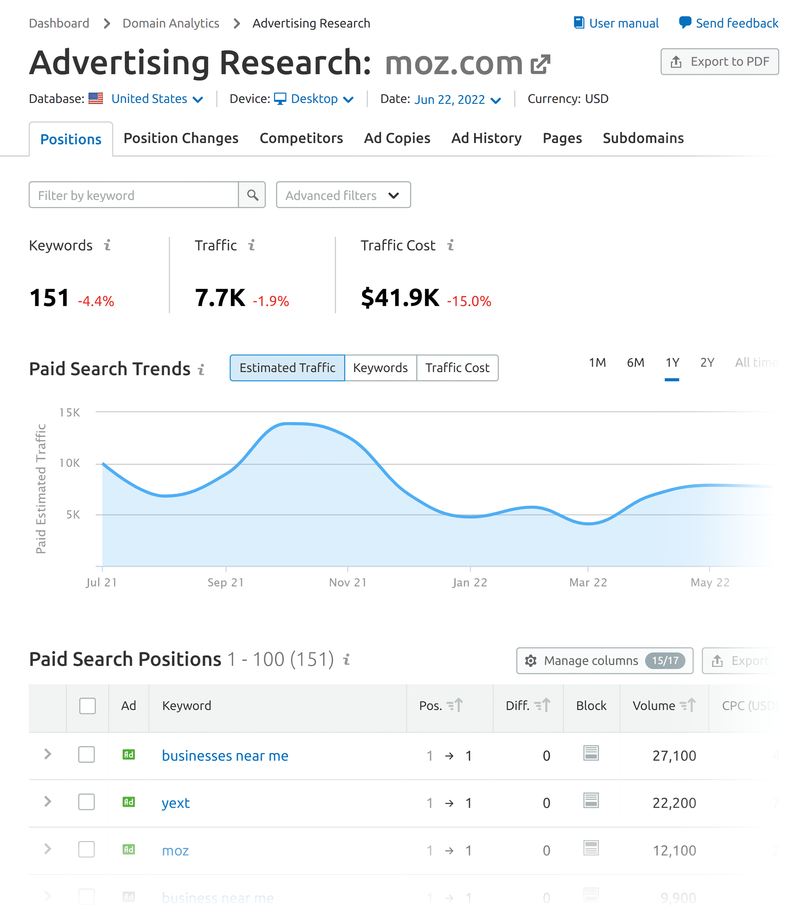Screen dimensions: 809x919
Task: Sort by Pos. column sort icon
Action: [455, 705]
